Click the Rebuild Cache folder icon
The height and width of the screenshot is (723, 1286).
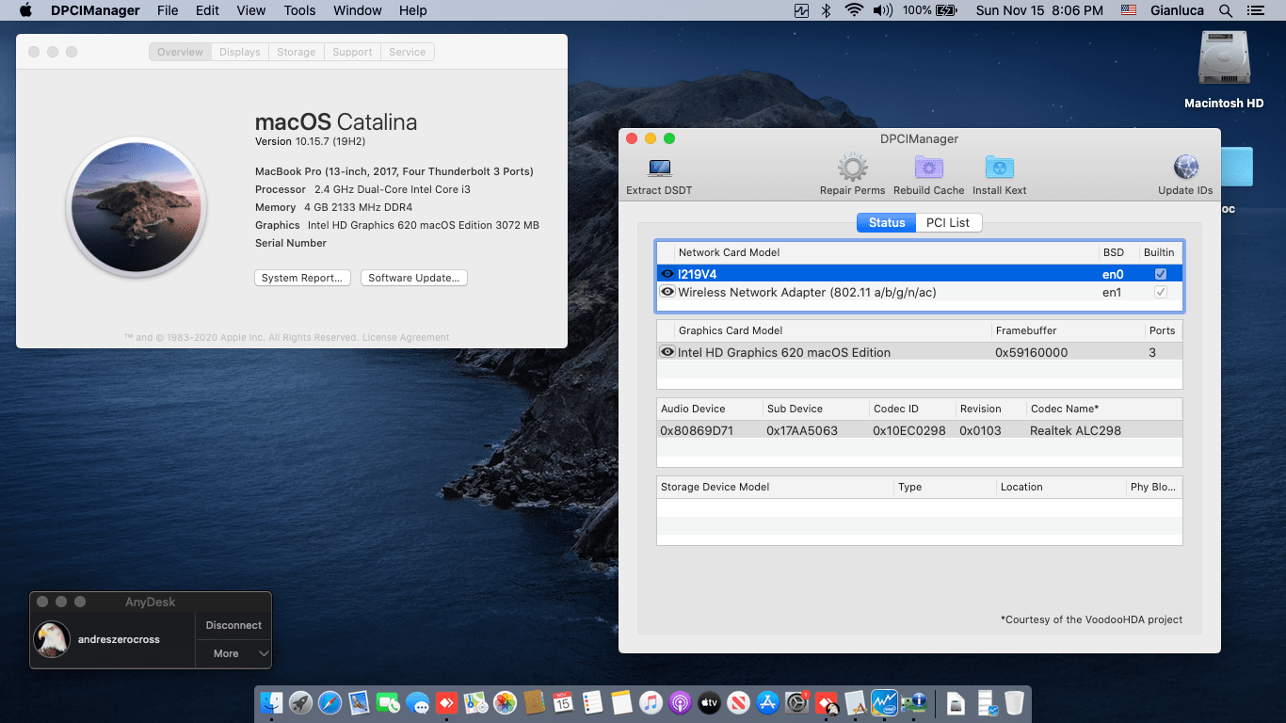point(928,168)
